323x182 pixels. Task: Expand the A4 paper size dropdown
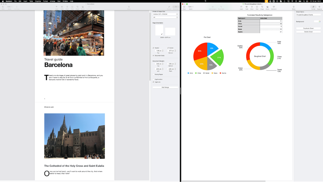tap(165, 17)
